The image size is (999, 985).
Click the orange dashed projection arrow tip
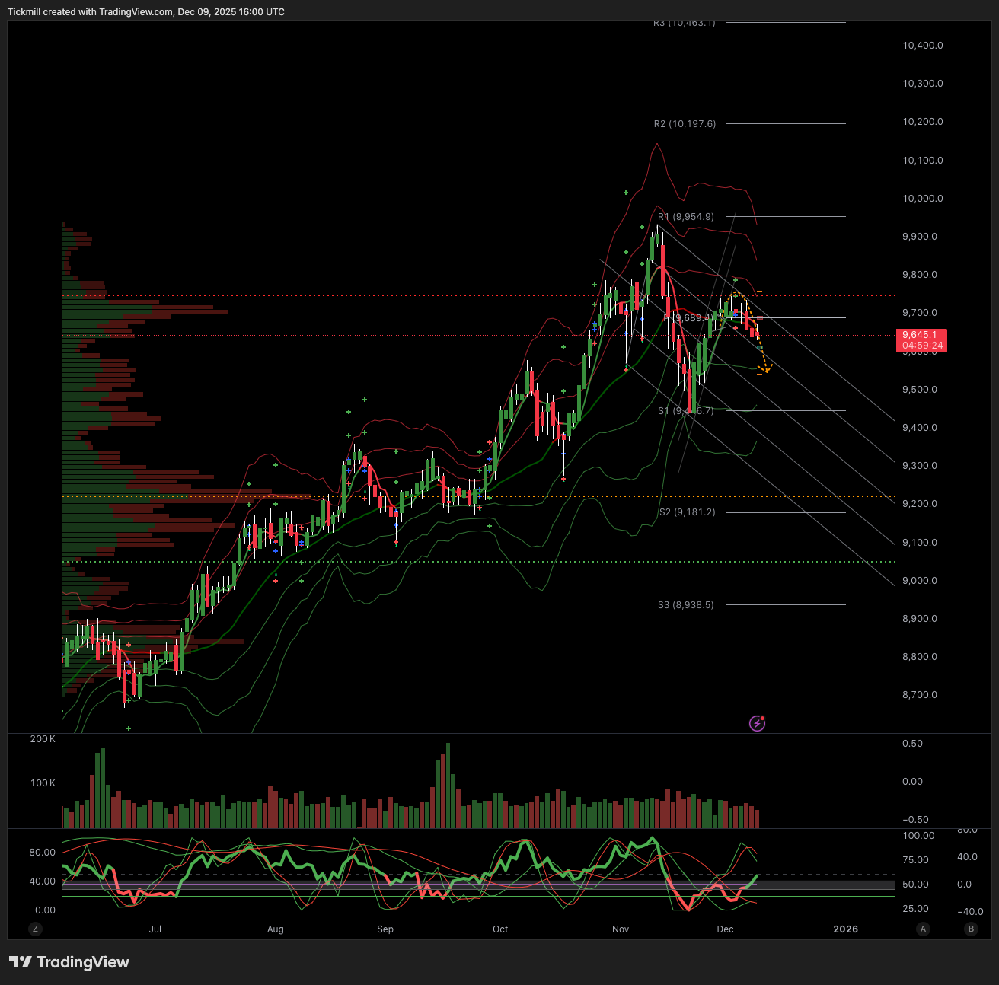pos(766,371)
